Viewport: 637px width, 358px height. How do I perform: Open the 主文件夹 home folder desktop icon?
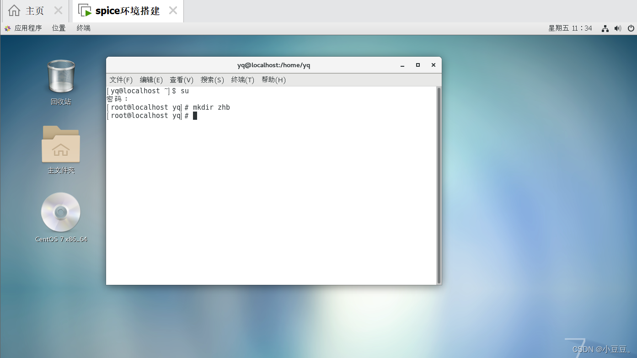[x=61, y=144]
